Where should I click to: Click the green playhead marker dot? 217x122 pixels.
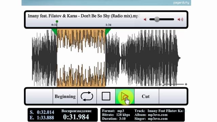coord(57,21)
